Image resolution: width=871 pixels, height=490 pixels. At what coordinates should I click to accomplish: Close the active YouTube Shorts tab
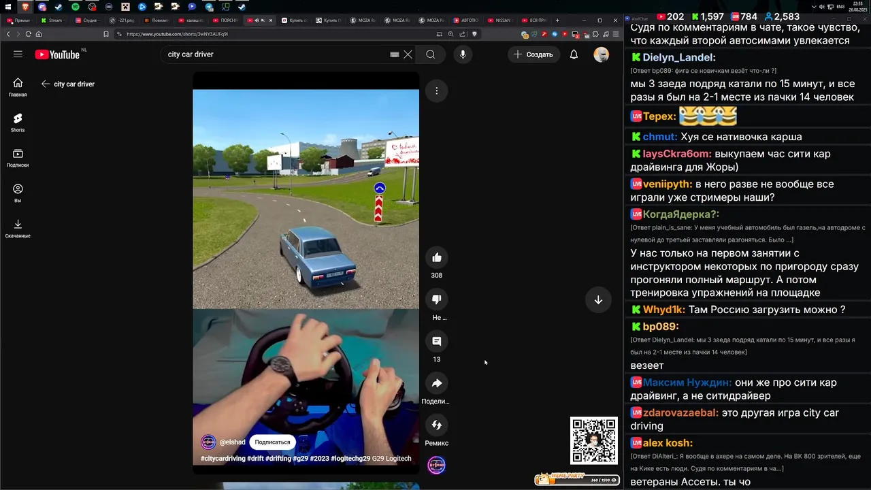pos(271,20)
